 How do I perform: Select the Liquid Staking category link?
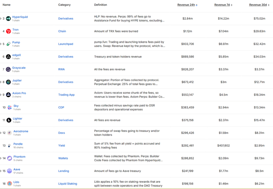[68, 184]
